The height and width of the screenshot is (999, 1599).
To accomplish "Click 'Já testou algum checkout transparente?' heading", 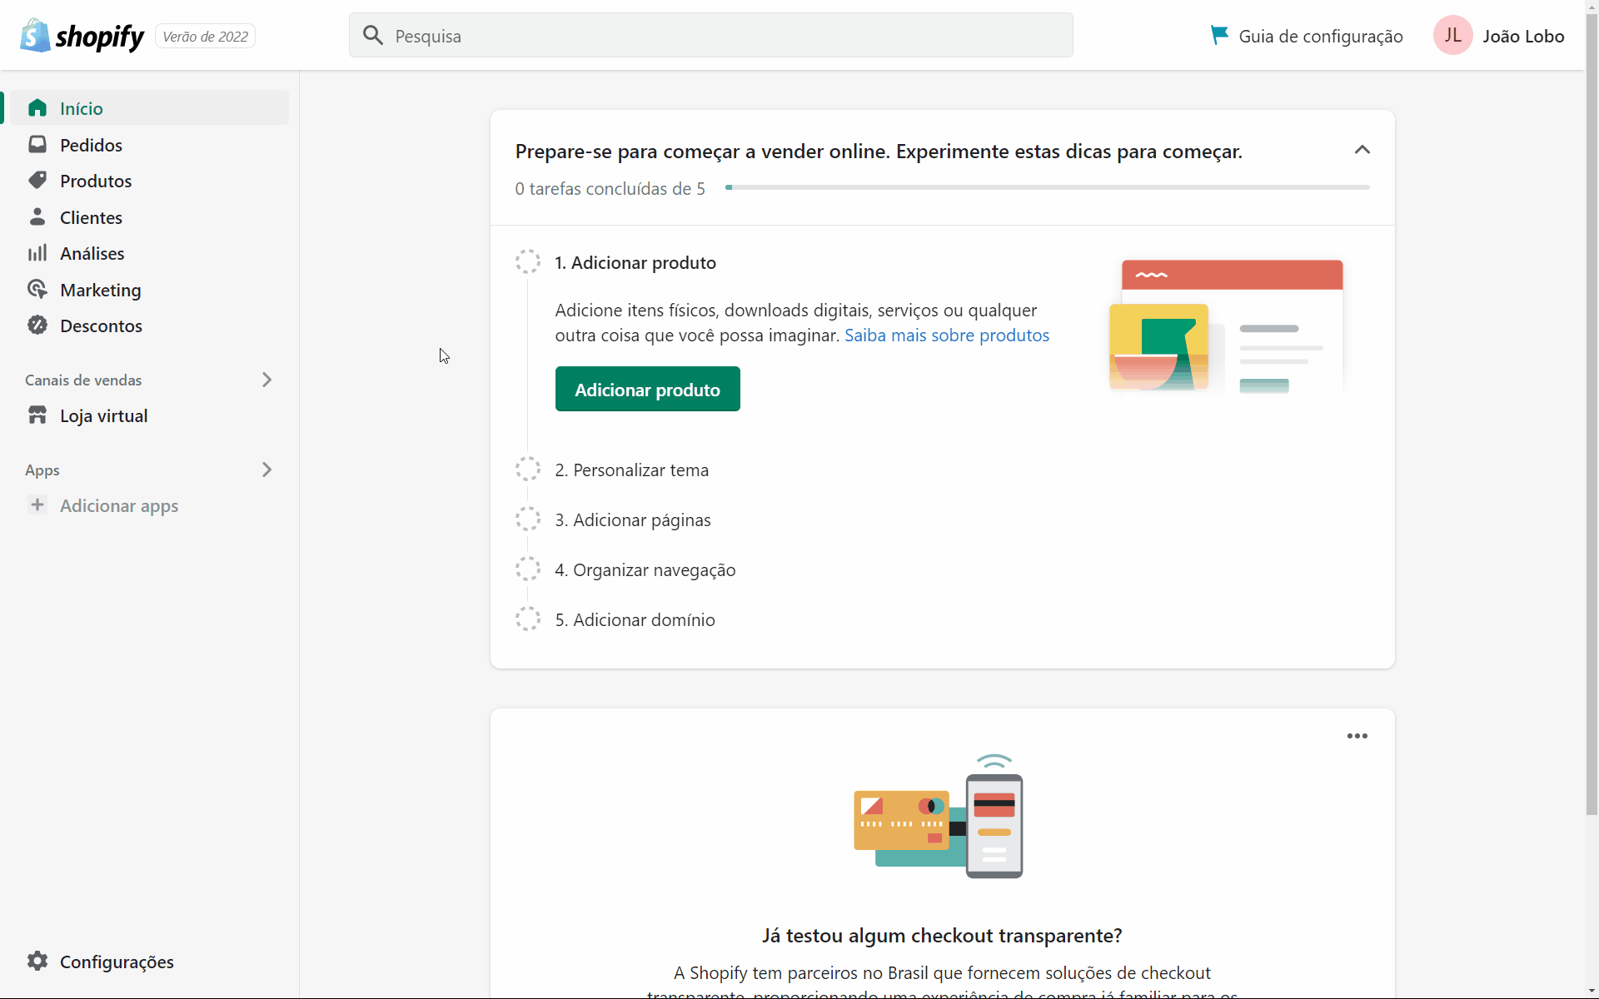I will [942, 936].
